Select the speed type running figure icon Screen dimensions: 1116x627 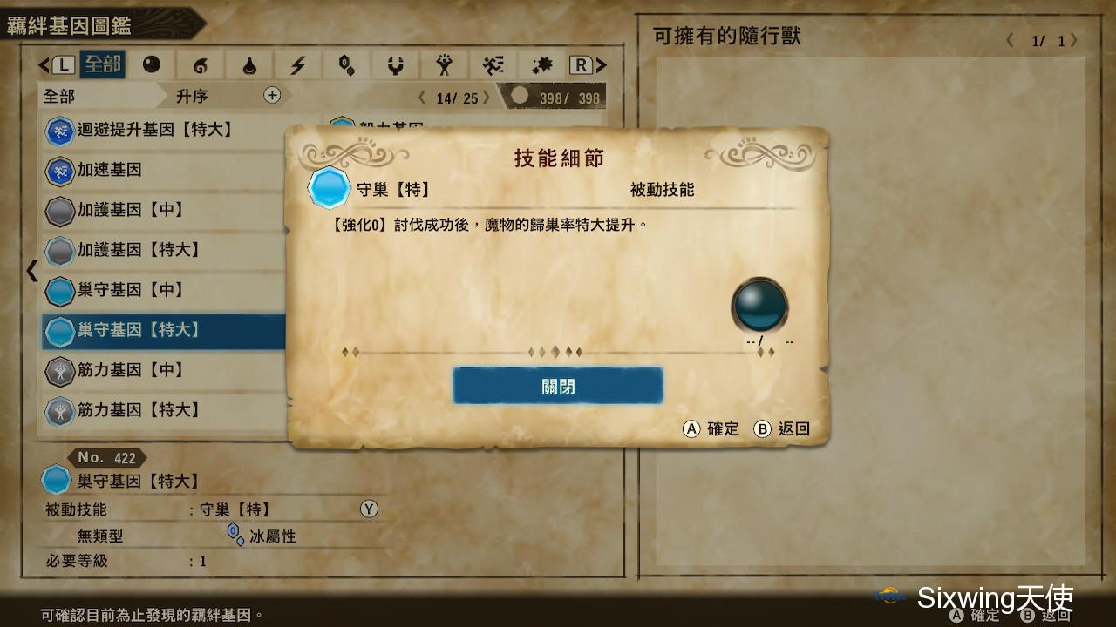tap(493, 65)
